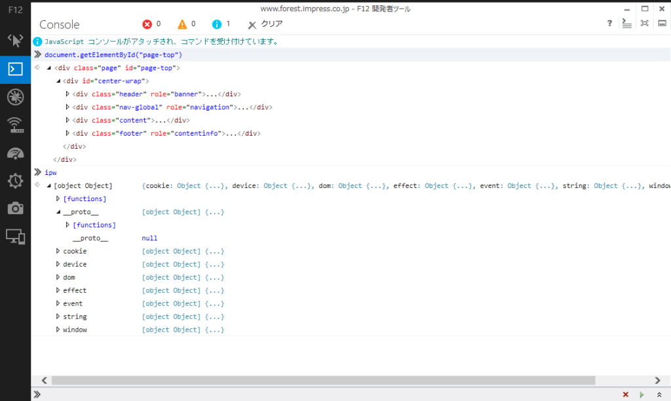Collapse the div id="center-wrap" node
This screenshot has width=671, height=401.
tap(58, 81)
